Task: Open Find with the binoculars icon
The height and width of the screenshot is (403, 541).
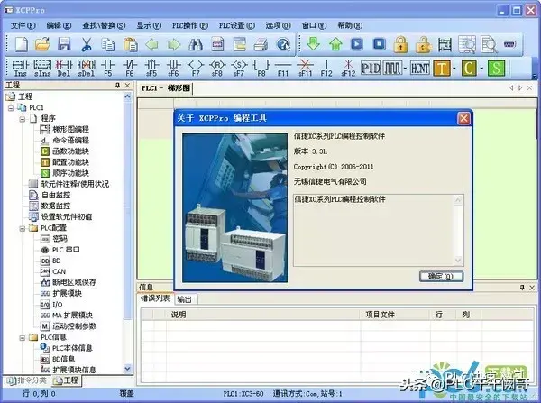Action: tap(196, 44)
